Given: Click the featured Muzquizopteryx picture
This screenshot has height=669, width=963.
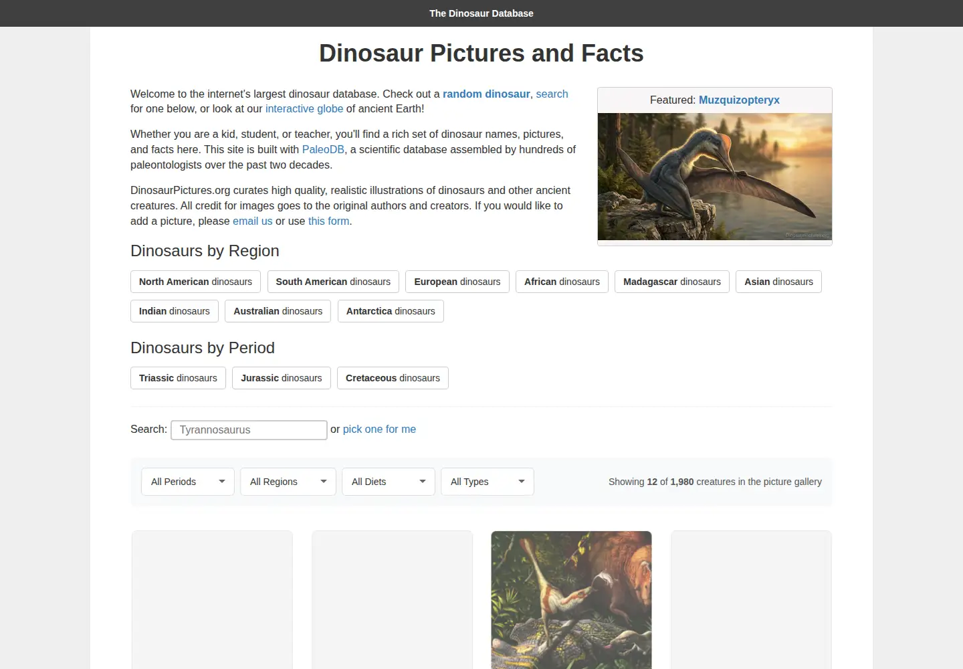Looking at the screenshot, I should click(x=715, y=177).
